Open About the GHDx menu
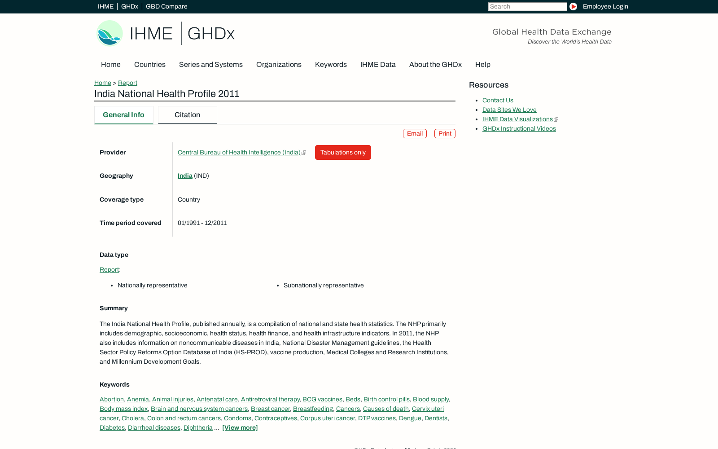Viewport: 718px width, 449px height. coord(435,64)
